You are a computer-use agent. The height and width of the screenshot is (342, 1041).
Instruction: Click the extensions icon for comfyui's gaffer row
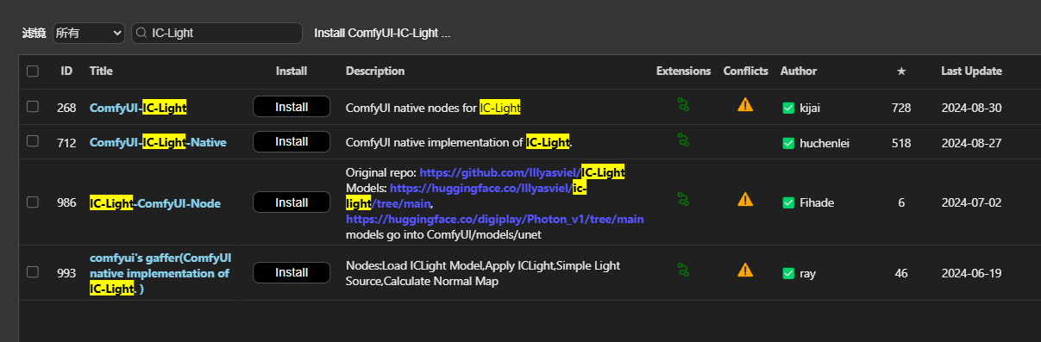coord(683,270)
